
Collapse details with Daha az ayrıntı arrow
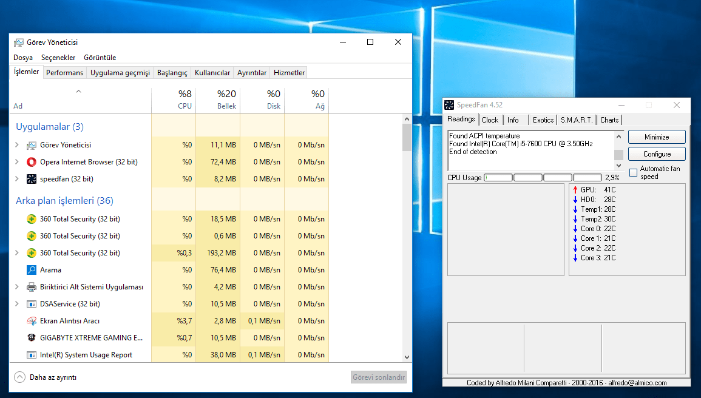pos(19,377)
